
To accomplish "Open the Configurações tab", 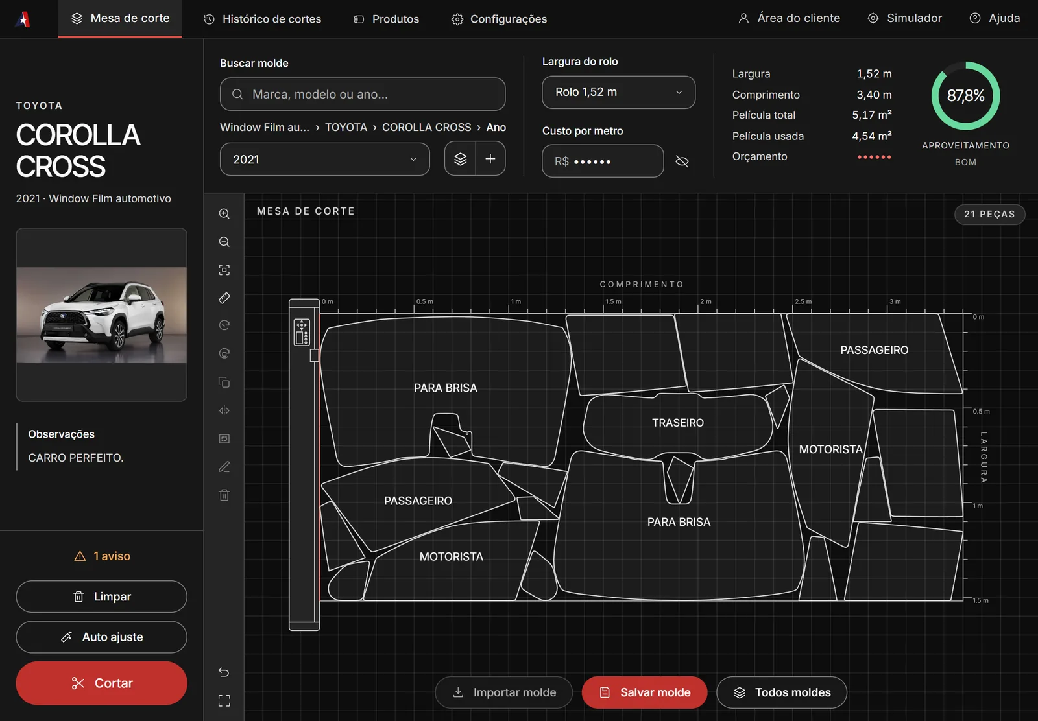I will pos(499,19).
